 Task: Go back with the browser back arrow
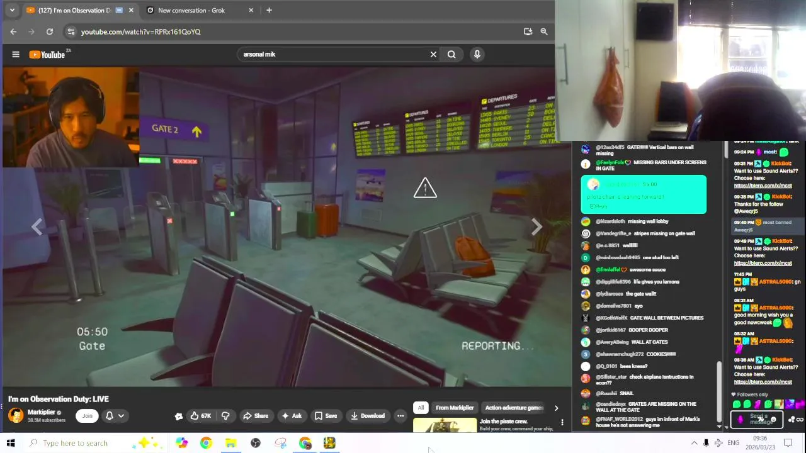pyautogui.click(x=13, y=31)
